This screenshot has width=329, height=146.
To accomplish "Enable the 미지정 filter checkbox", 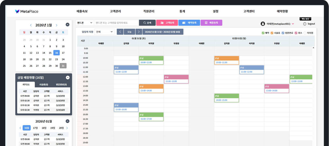I will [305, 33].
